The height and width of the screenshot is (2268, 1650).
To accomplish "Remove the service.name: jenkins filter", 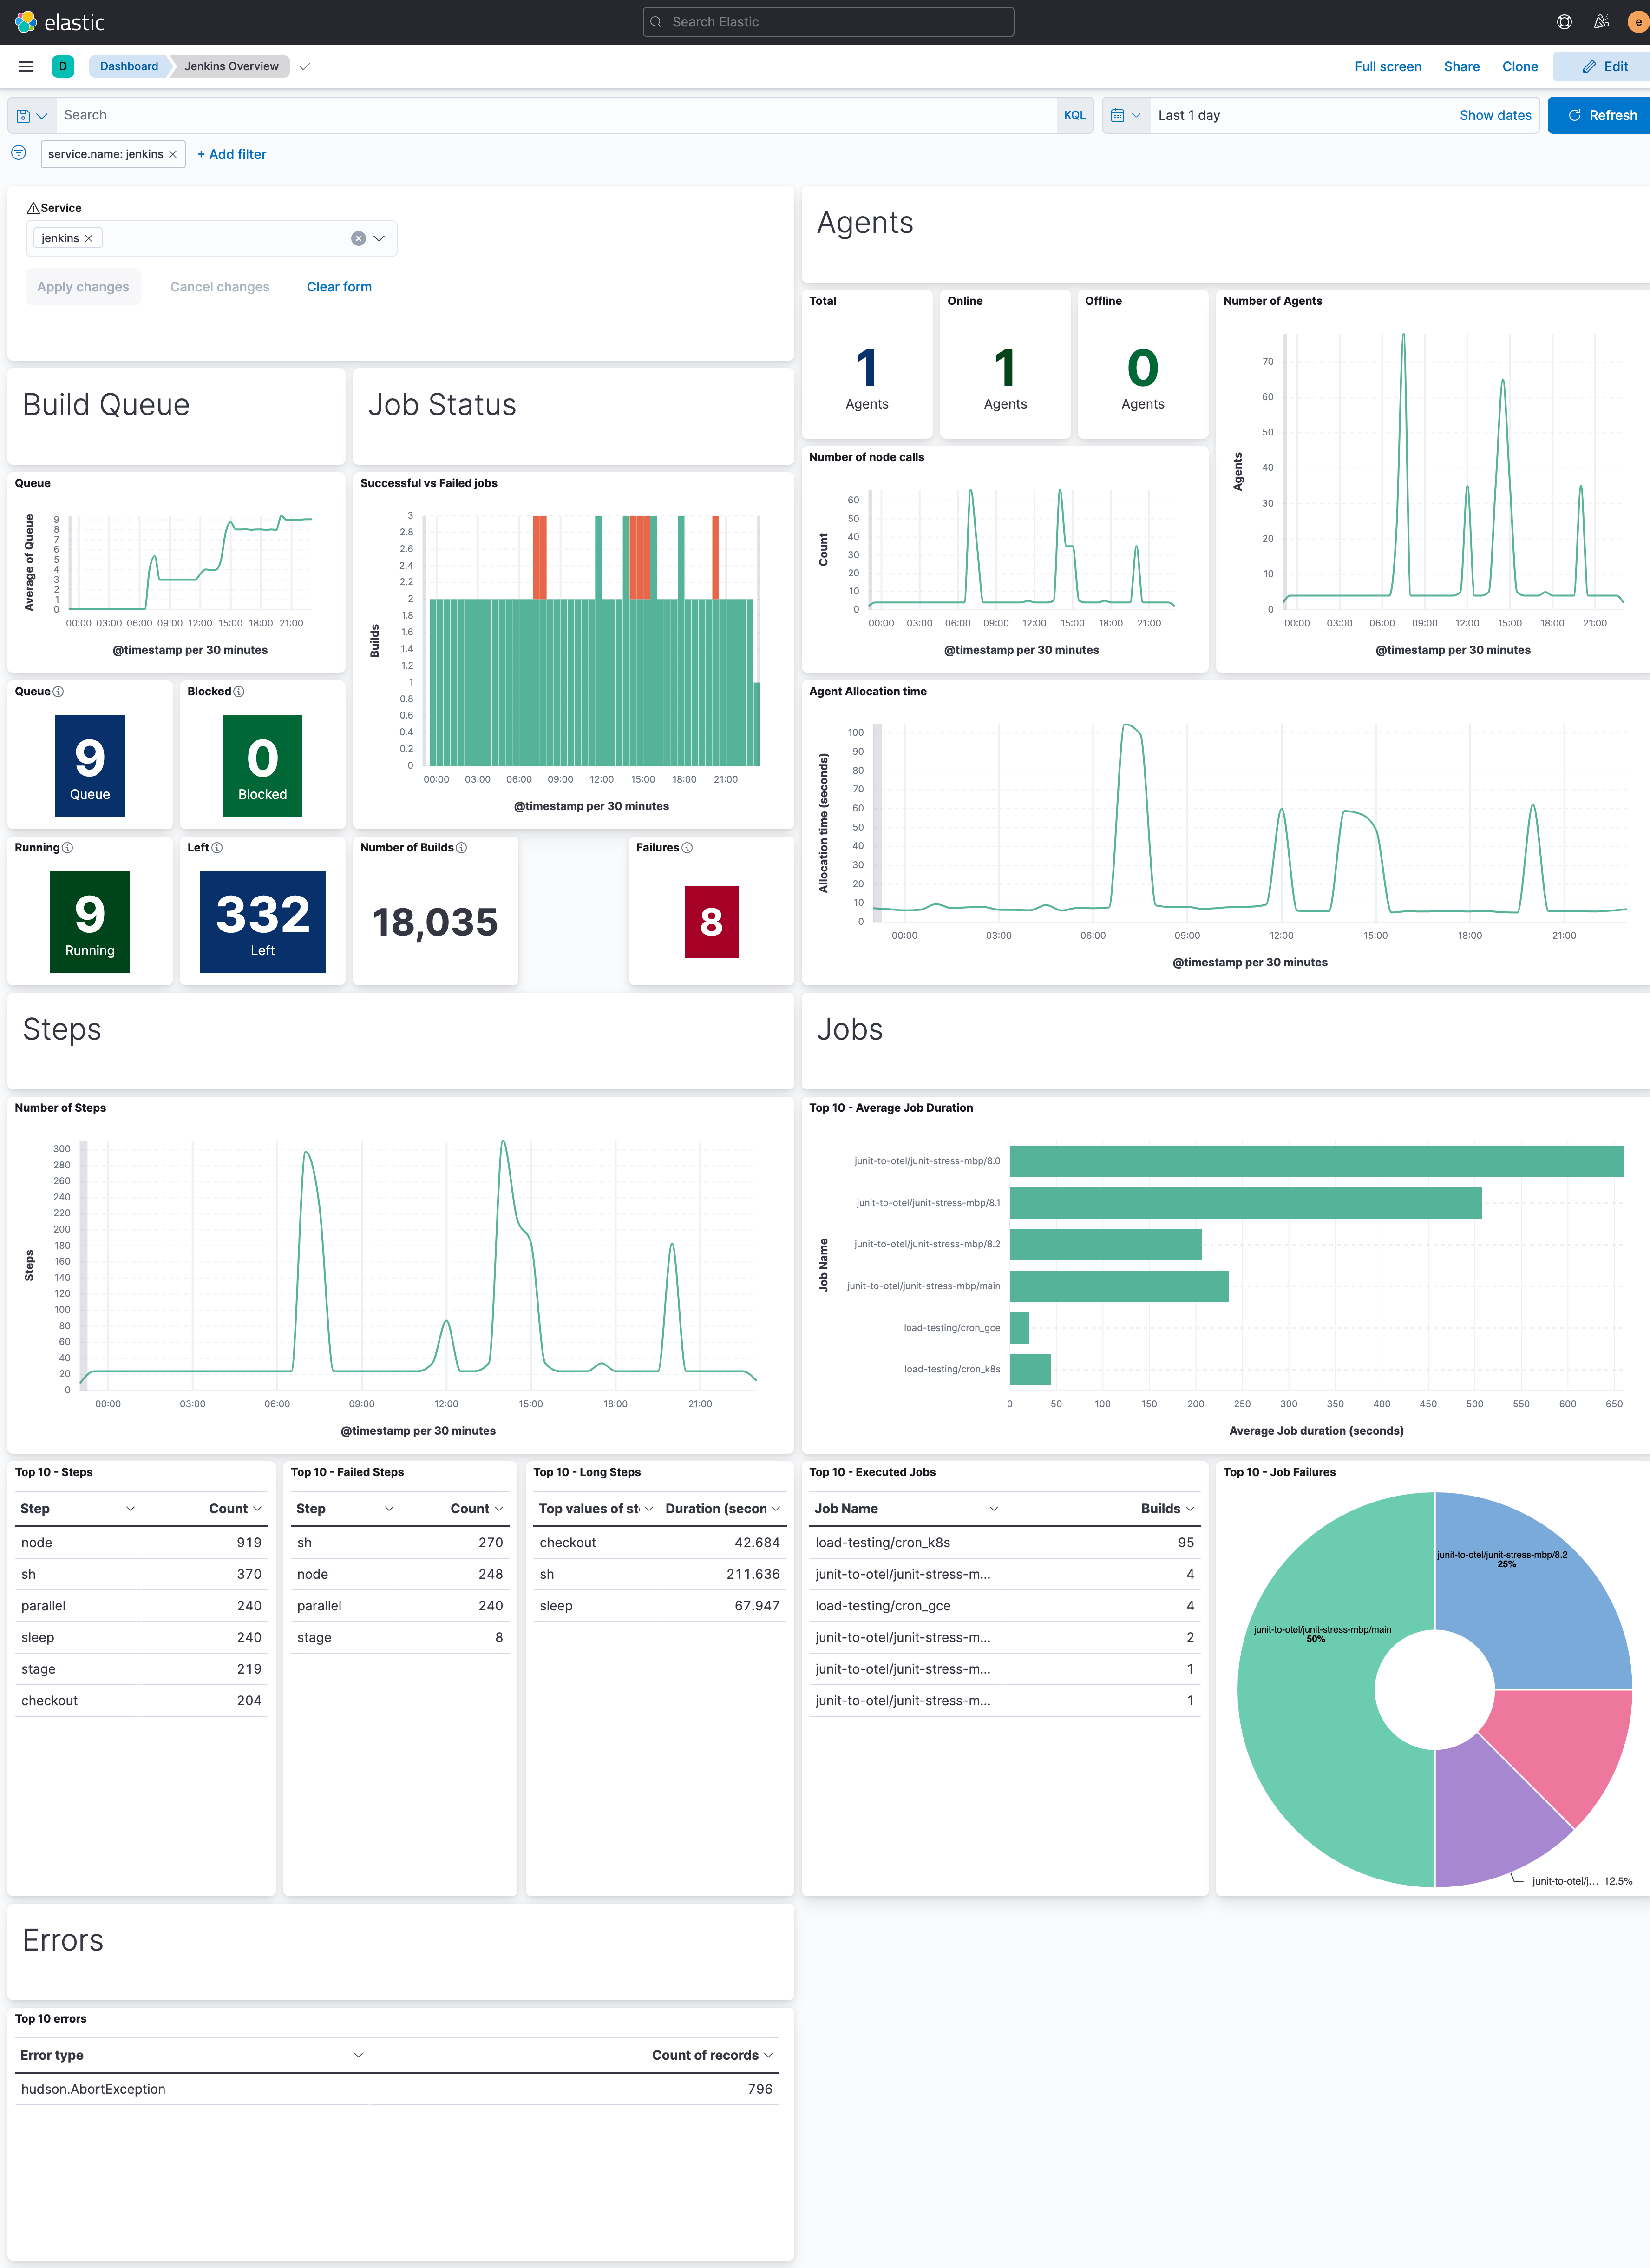I will pyautogui.click(x=173, y=154).
